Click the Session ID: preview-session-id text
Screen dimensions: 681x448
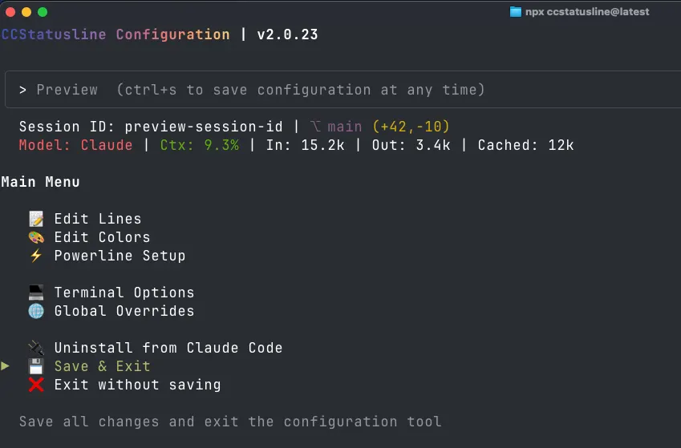pos(151,127)
